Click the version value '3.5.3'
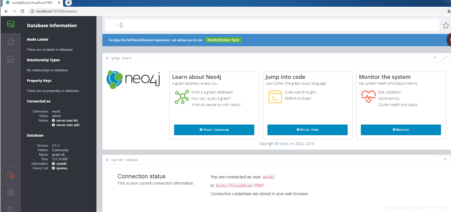The image size is (451, 212). (56, 146)
